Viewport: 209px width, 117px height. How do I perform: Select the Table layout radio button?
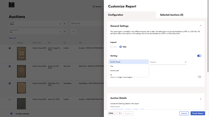pos(121,47)
